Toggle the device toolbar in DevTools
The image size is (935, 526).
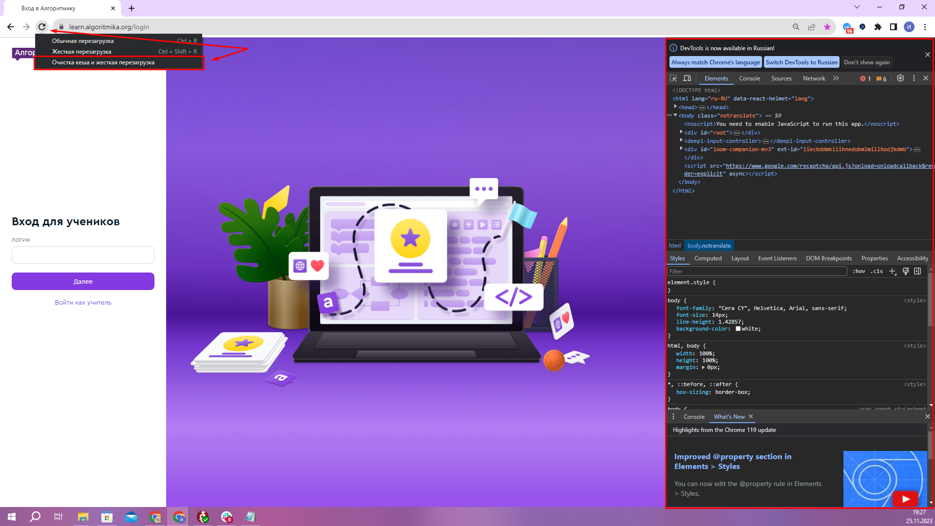pos(687,78)
